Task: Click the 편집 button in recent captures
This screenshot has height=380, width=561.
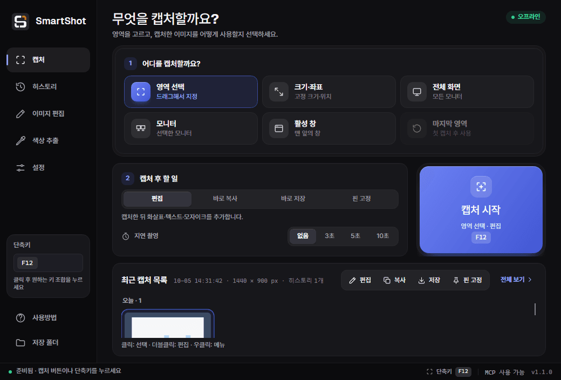Action: (360, 280)
